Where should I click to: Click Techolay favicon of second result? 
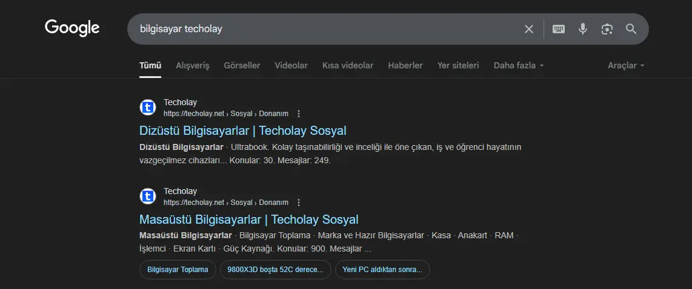[x=148, y=196]
